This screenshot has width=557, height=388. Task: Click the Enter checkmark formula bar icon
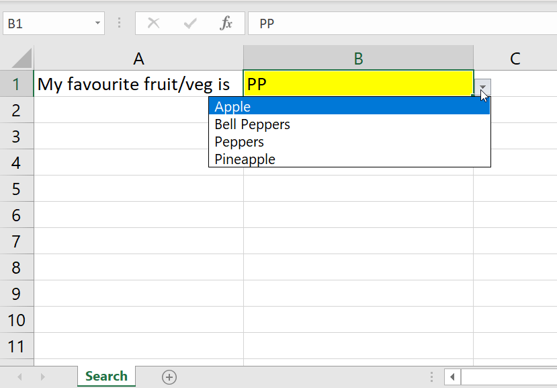click(x=190, y=24)
